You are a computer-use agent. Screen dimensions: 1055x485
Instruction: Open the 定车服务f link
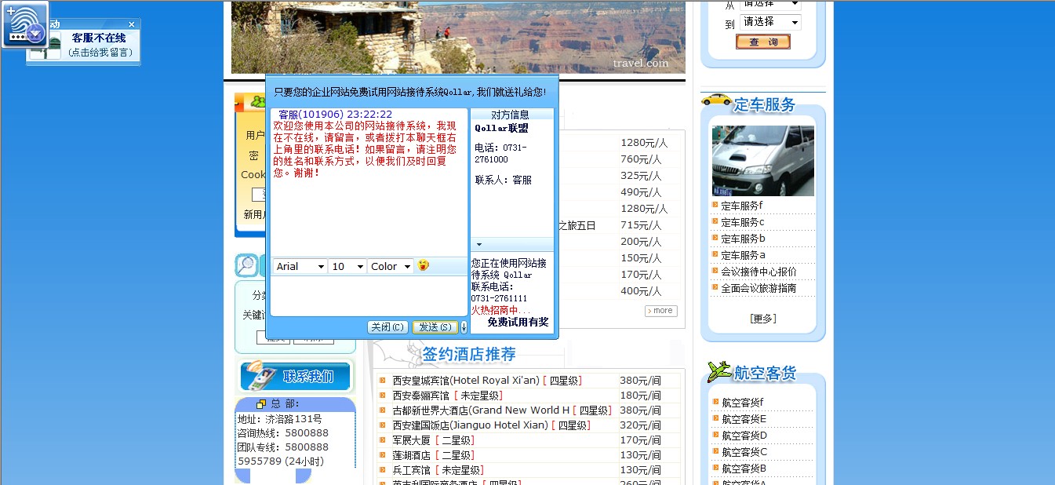742,206
